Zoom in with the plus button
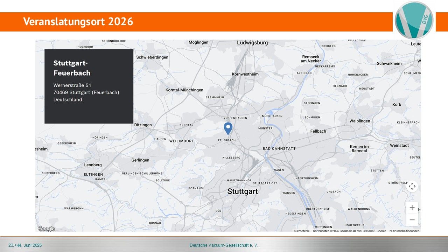This screenshot has width=448, height=252. point(412,208)
